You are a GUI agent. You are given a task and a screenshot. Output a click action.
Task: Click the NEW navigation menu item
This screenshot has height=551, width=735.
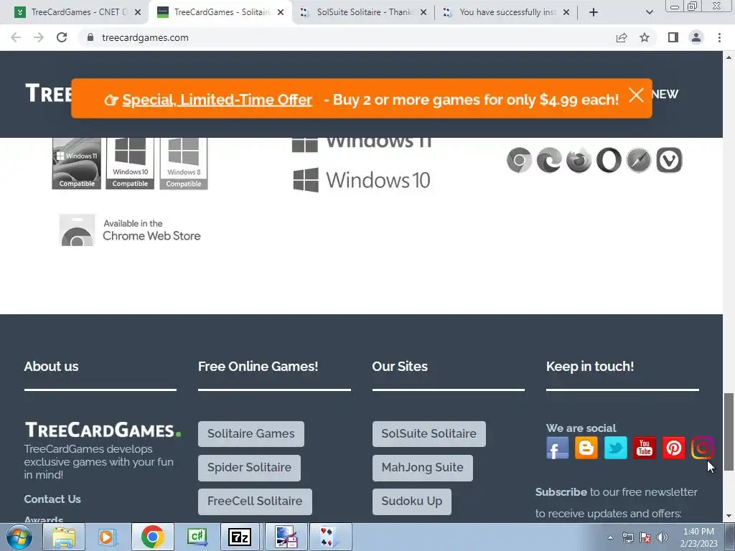[x=665, y=94]
